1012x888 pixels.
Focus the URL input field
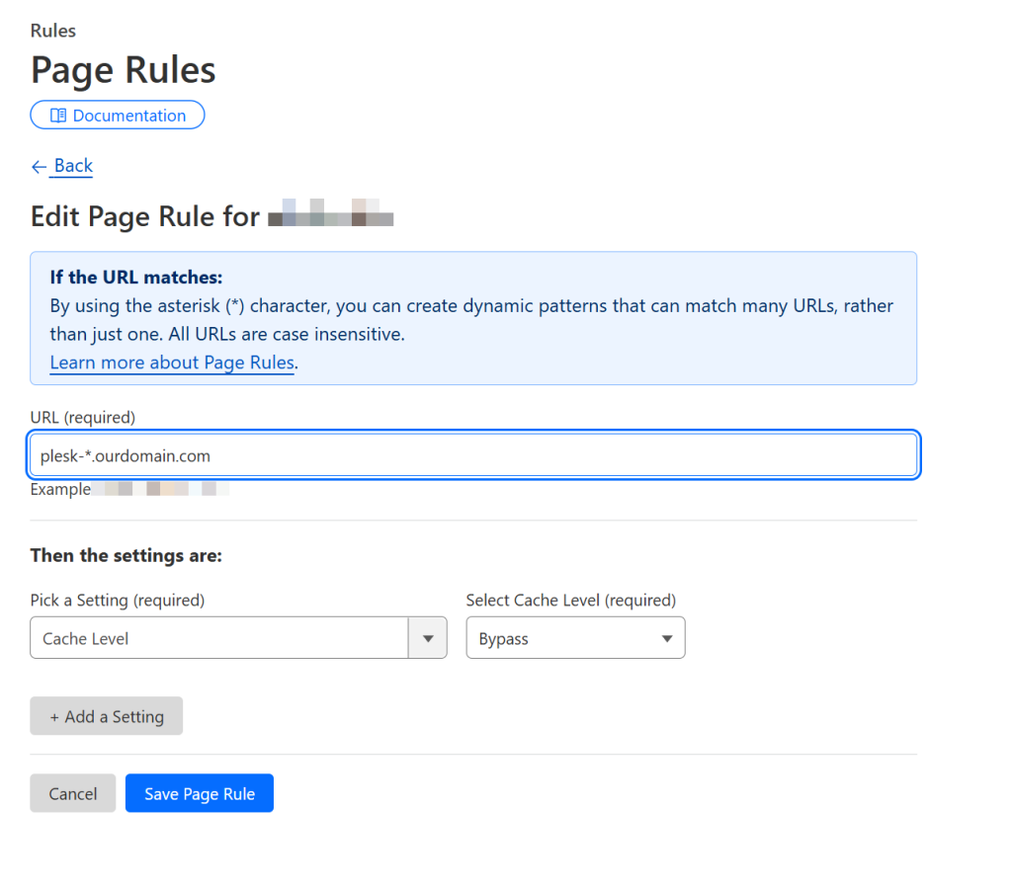(x=473, y=455)
